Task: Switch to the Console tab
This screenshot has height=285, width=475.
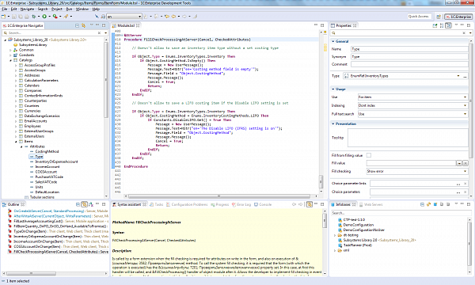Action: point(263,204)
